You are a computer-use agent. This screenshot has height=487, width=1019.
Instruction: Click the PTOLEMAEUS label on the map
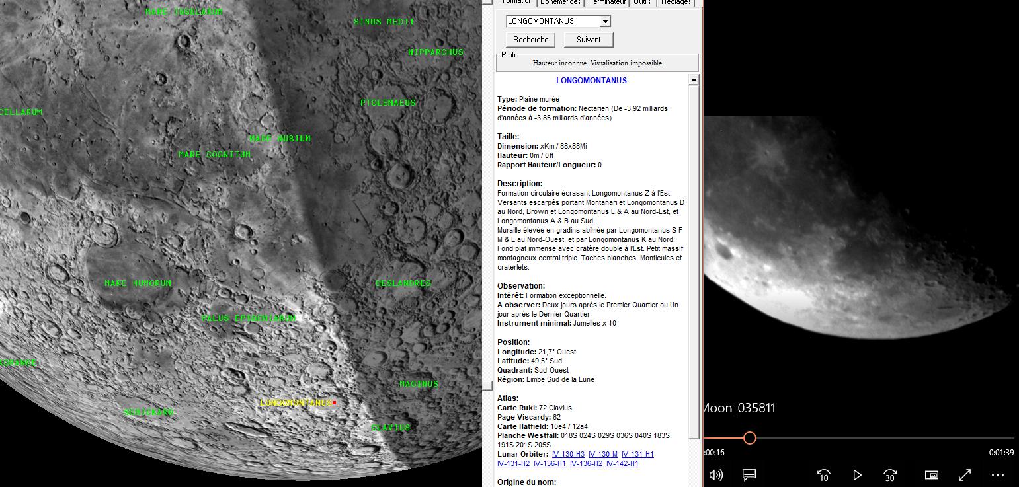(x=388, y=102)
